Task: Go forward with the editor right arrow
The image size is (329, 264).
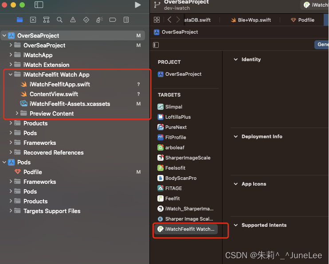Action: tap(178, 20)
